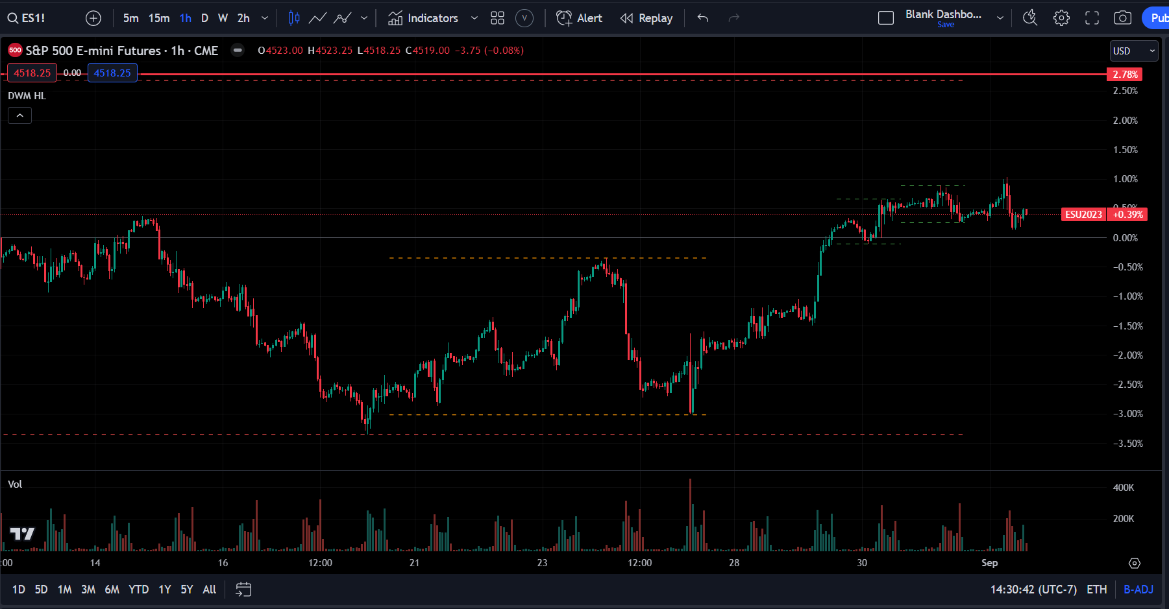Open the USD currency dropdown

click(1133, 51)
